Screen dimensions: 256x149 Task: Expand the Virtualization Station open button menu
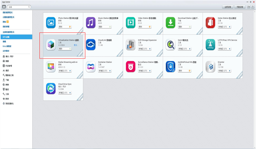coord(69,49)
